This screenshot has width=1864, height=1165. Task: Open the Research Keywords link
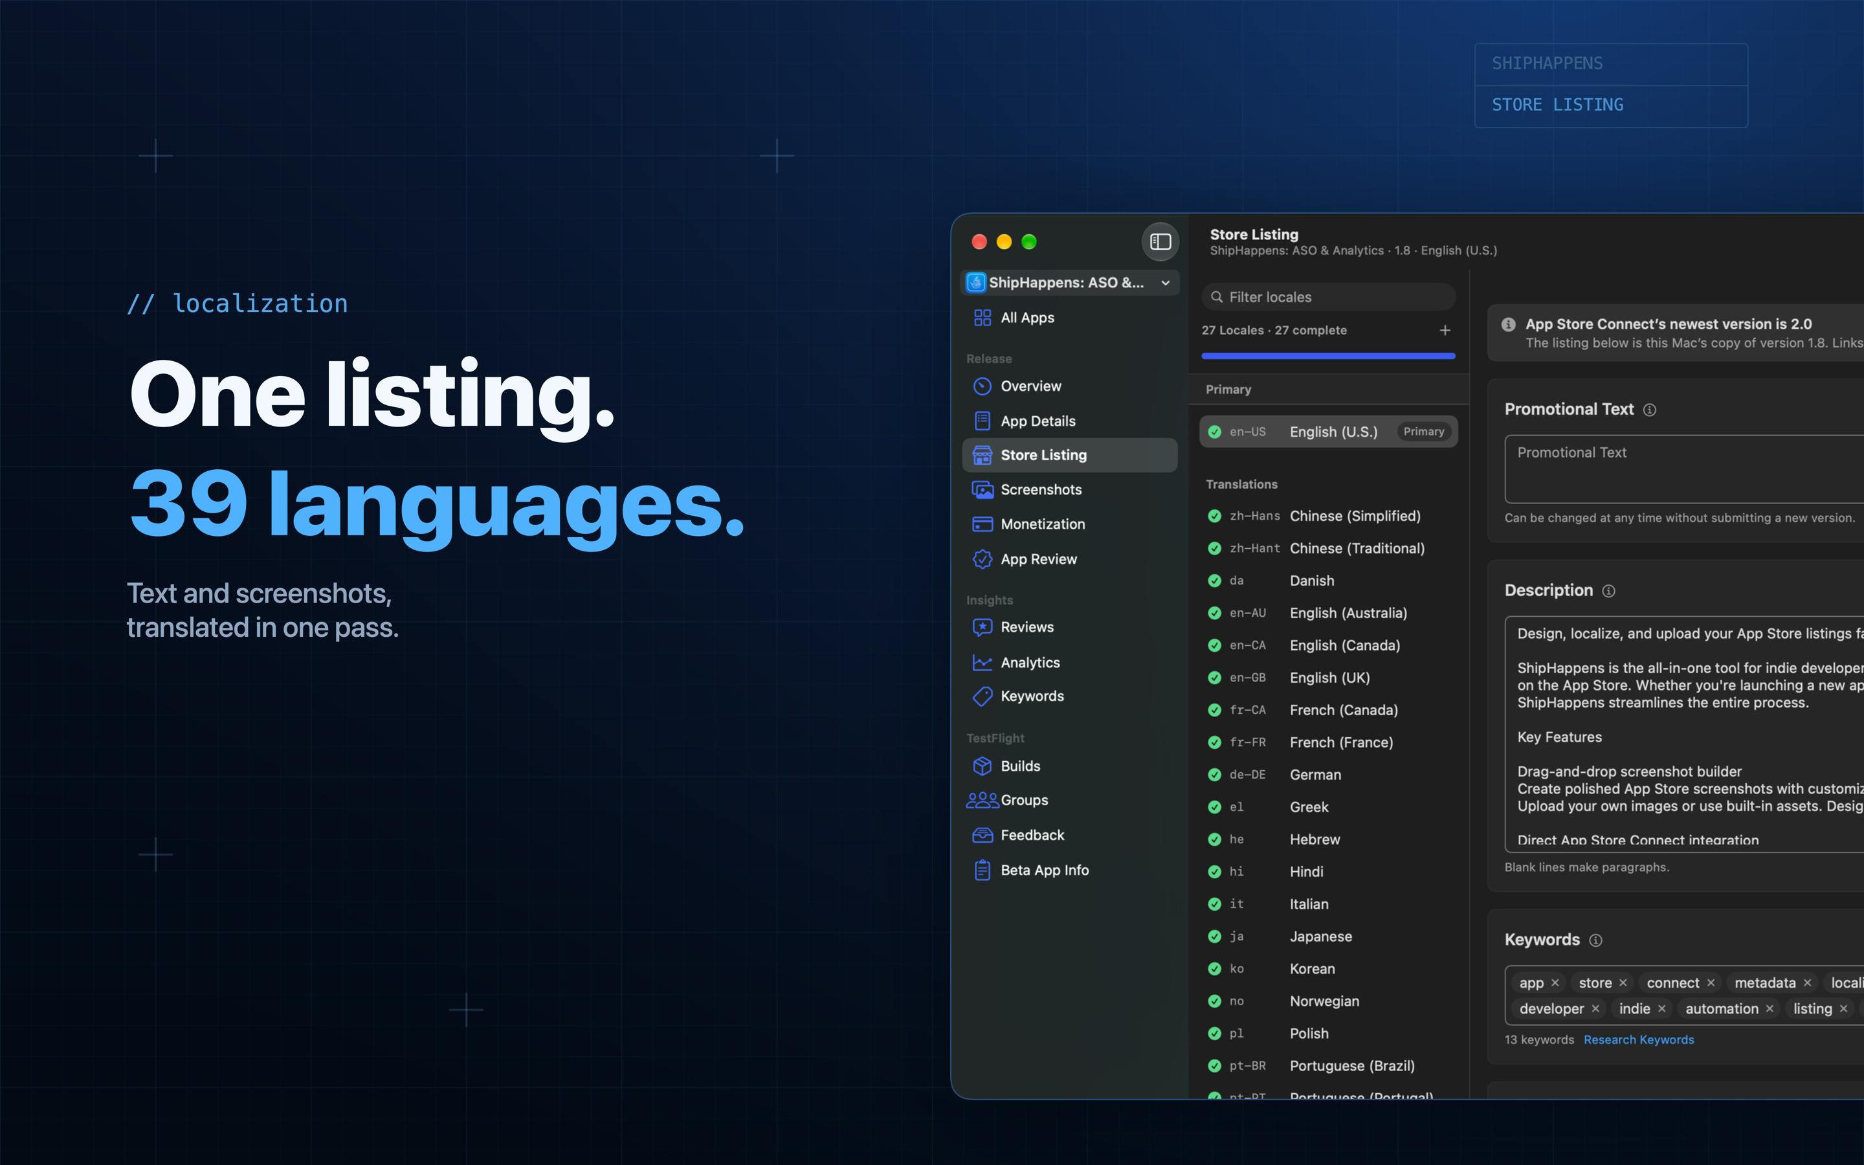tap(1639, 1040)
